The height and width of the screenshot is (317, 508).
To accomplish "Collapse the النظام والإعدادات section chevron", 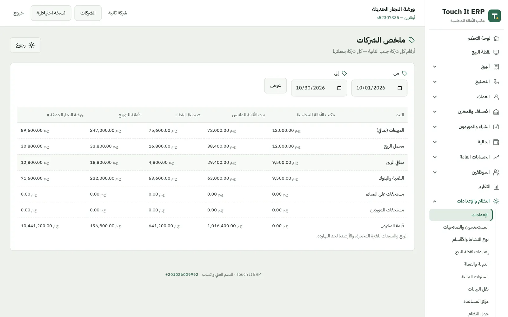I will pyautogui.click(x=435, y=201).
